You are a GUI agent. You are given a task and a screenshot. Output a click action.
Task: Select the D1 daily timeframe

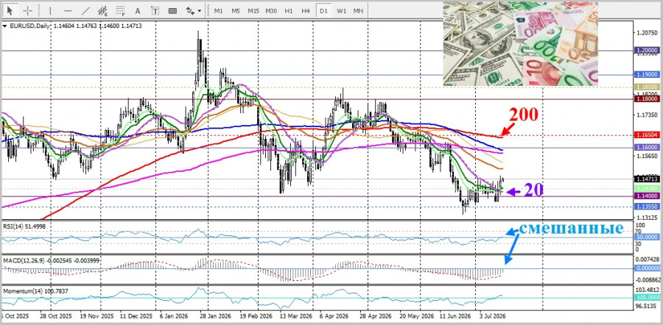tap(323, 10)
